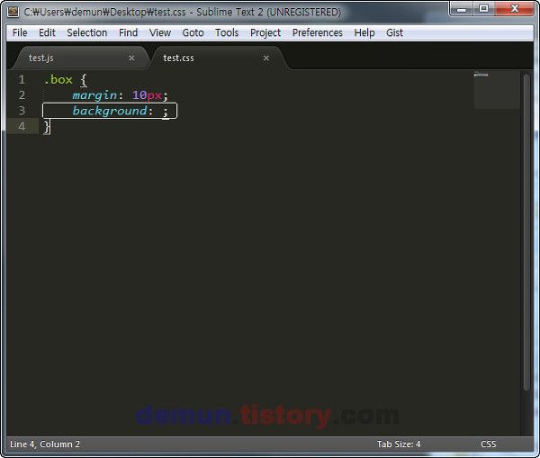540x458 pixels.
Task: Open the File menu
Action: point(20,32)
